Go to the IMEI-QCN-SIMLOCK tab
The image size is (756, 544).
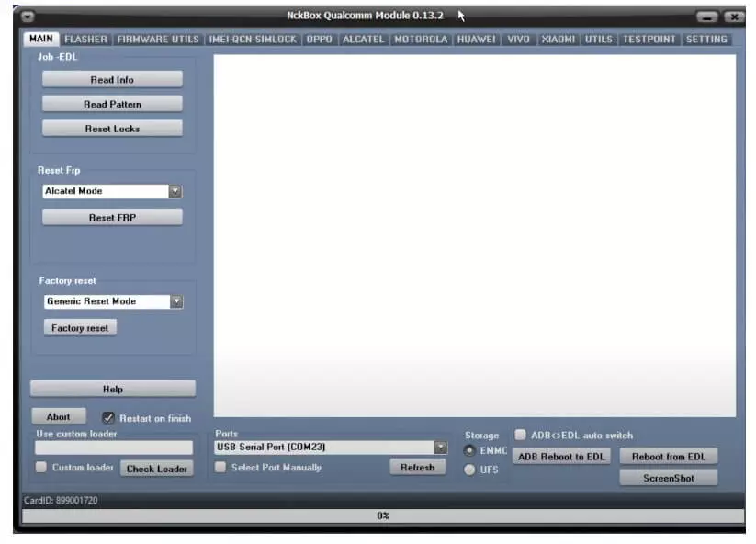click(x=253, y=40)
